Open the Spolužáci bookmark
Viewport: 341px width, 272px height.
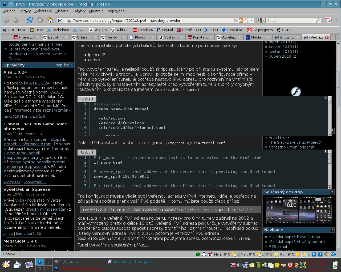tap(233, 30)
